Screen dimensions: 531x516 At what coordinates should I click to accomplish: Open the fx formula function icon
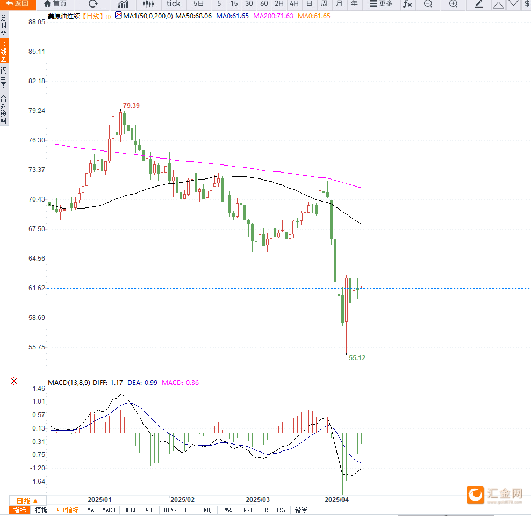(407, 4)
